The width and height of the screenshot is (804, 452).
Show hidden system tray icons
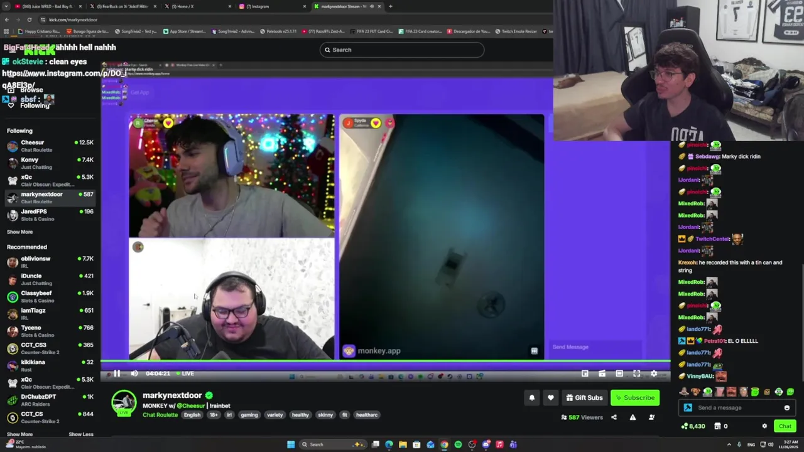(729, 444)
